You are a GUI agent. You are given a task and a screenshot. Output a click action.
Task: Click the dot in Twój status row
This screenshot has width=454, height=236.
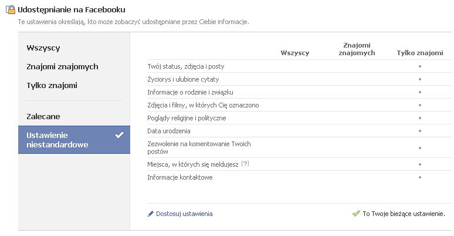(x=420, y=66)
